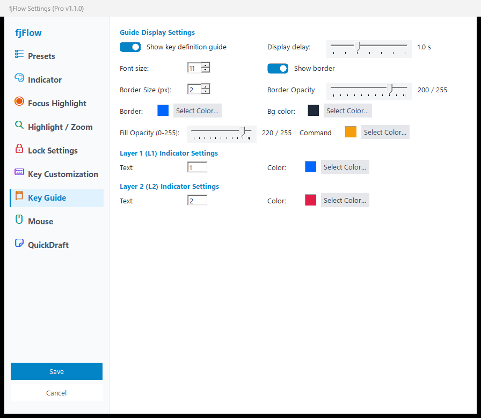Open the QuickDraft settings page
The height and width of the screenshot is (418, 481).
(x=57, y=245)
